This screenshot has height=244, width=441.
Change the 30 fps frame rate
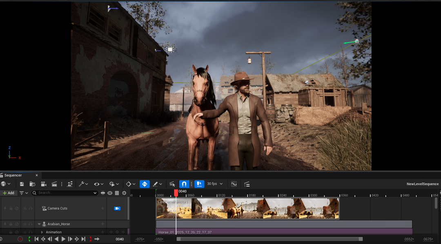coord(215,184)
